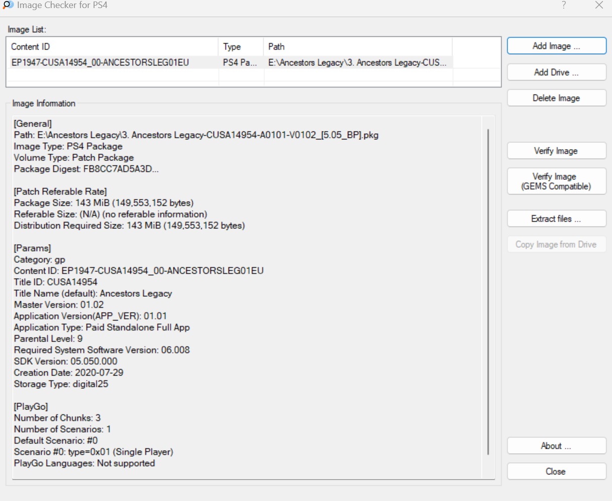Viewport: 612px width, 501px height.
Task: Close the window with the title bar X
Action: (x=599, y=6)
